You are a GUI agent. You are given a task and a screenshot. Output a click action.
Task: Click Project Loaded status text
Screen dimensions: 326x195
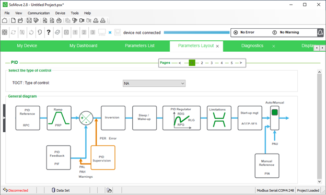click(x=308, y=190)
